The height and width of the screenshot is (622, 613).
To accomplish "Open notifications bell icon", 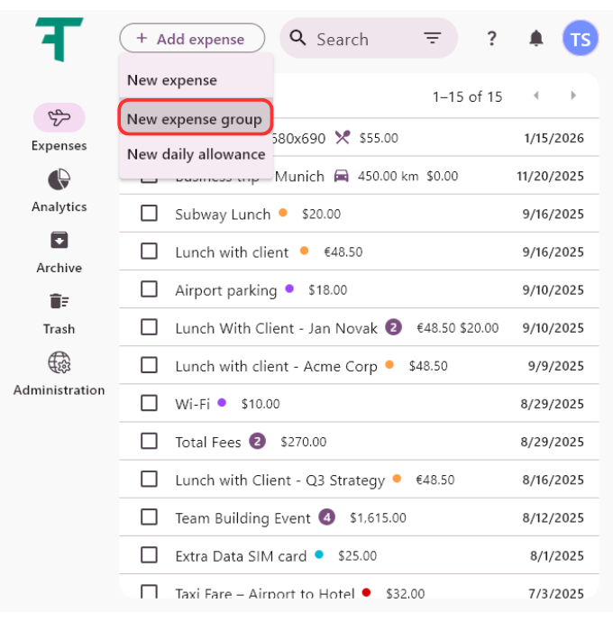I will coord(536,39).
